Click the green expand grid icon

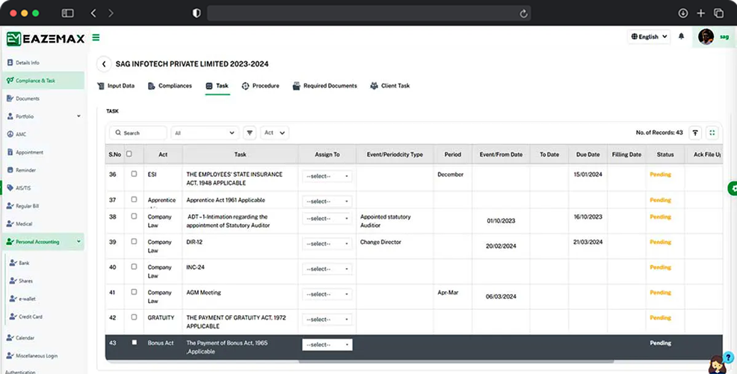[x=712, y=133]
